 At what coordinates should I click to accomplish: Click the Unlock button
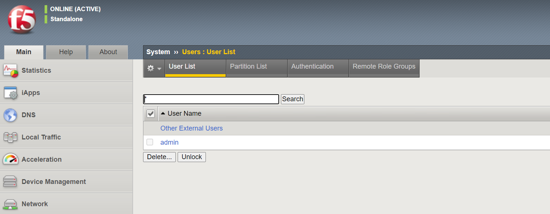pyautogui.click(x=191, y=157)
